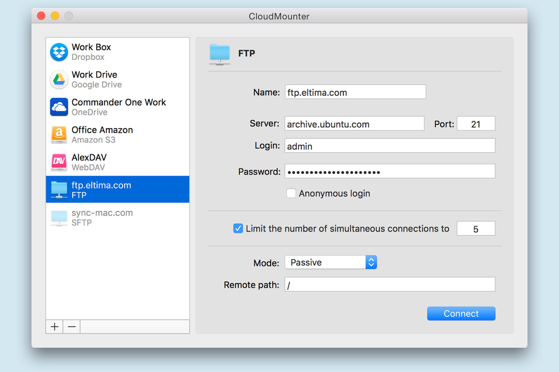Click the WebDAV icon for AlexDAV
The height and width of the screenshot is (372, 559).
[x=59, y=162]
